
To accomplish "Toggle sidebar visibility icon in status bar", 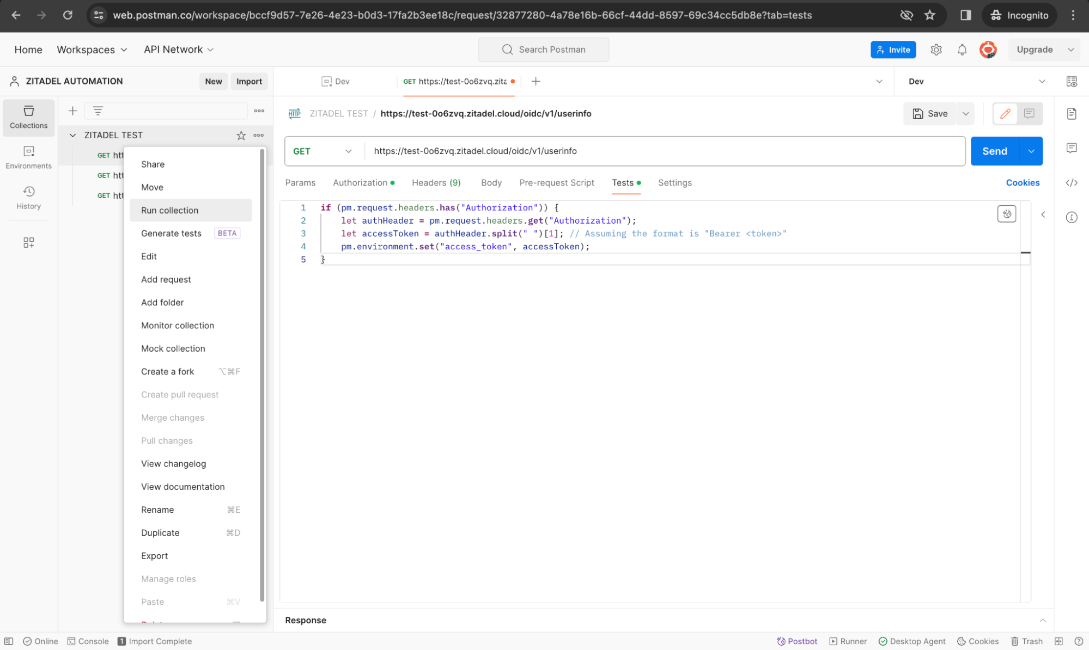I will coord(9,641).
